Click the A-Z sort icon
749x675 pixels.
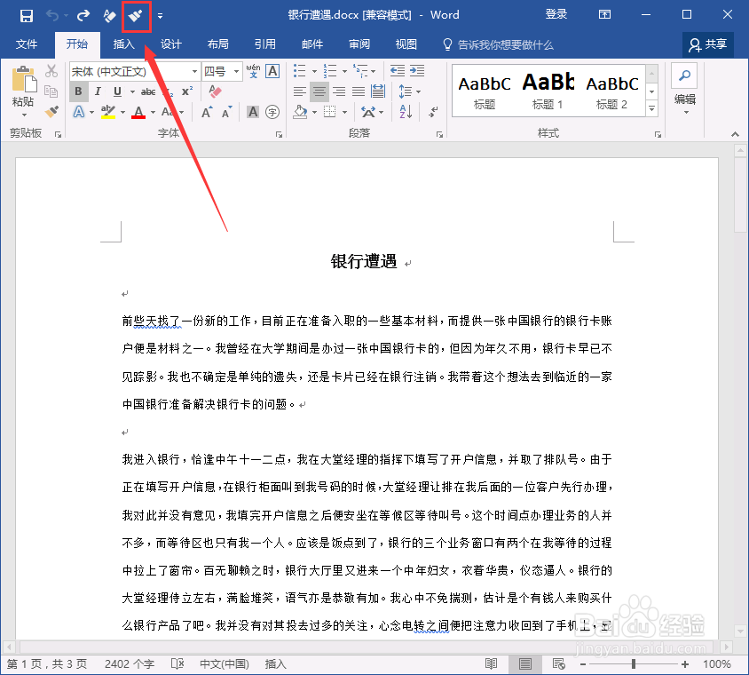tap(406, 112)
